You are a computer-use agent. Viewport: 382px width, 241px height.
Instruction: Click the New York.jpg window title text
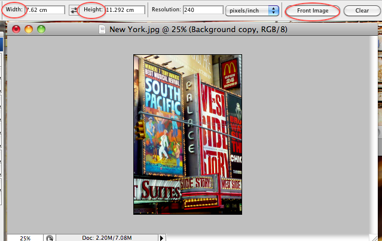[198, 29]
